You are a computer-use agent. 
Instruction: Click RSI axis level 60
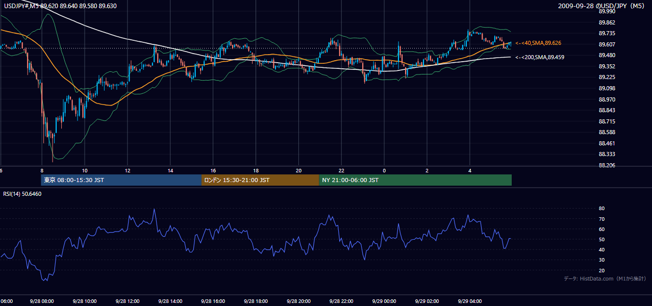(x=601, y=229)
